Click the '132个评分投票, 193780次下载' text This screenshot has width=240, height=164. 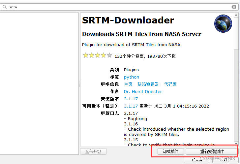[145, 56]
